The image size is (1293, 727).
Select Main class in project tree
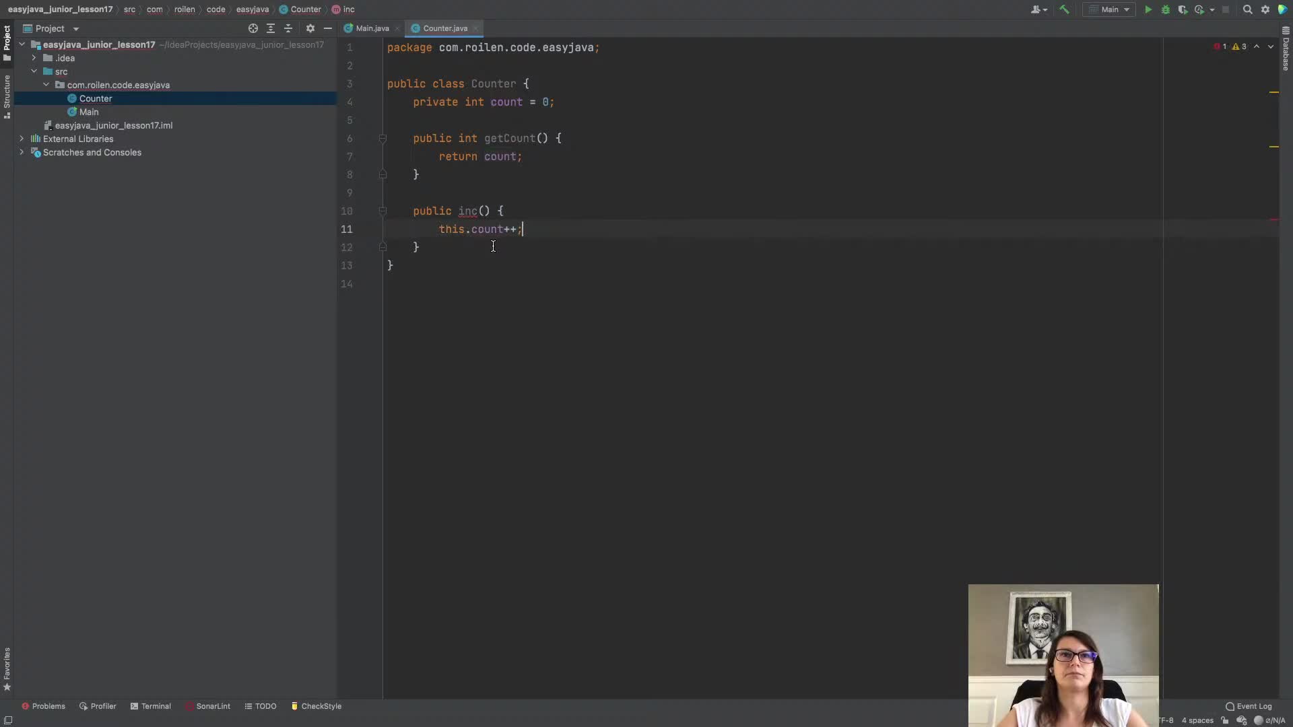coord(89,112)
